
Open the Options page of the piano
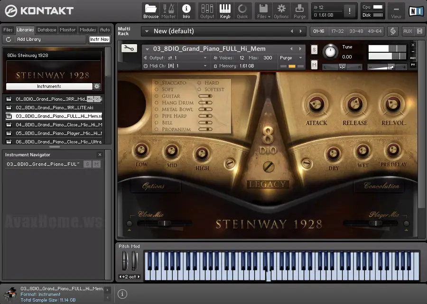click(x=153, y=186)
